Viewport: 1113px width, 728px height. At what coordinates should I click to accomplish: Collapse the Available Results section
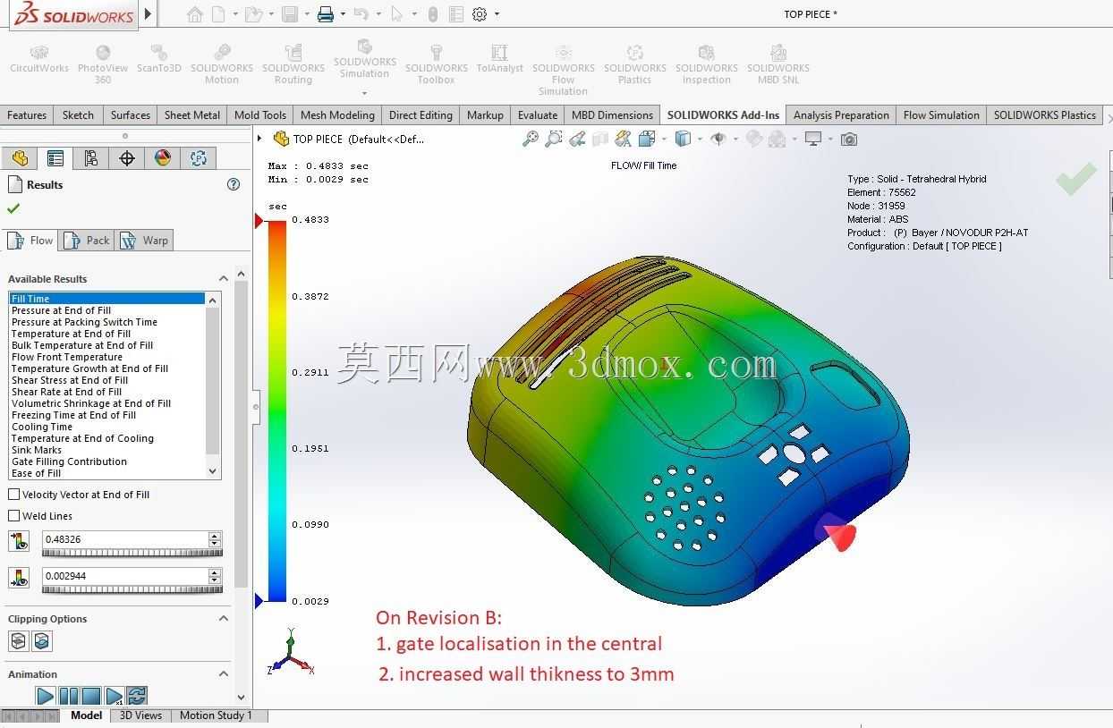point(224,279)
